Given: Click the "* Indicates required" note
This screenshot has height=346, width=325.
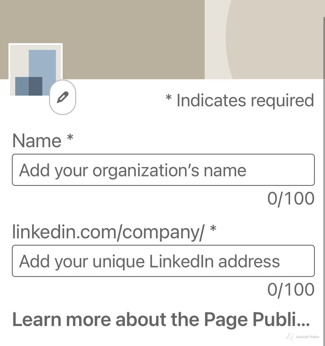Looking at the screenshot, I should click(x=240, y=100).
